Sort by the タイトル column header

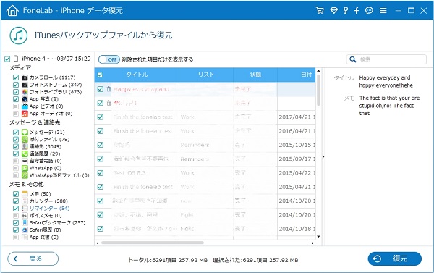point(137,75)
